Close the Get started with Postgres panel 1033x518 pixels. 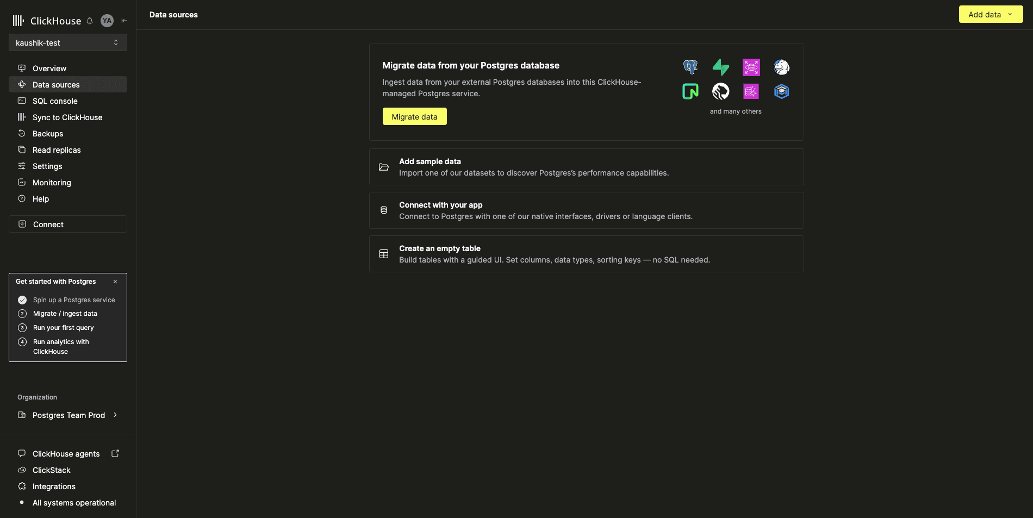click(x=115, y=282)
